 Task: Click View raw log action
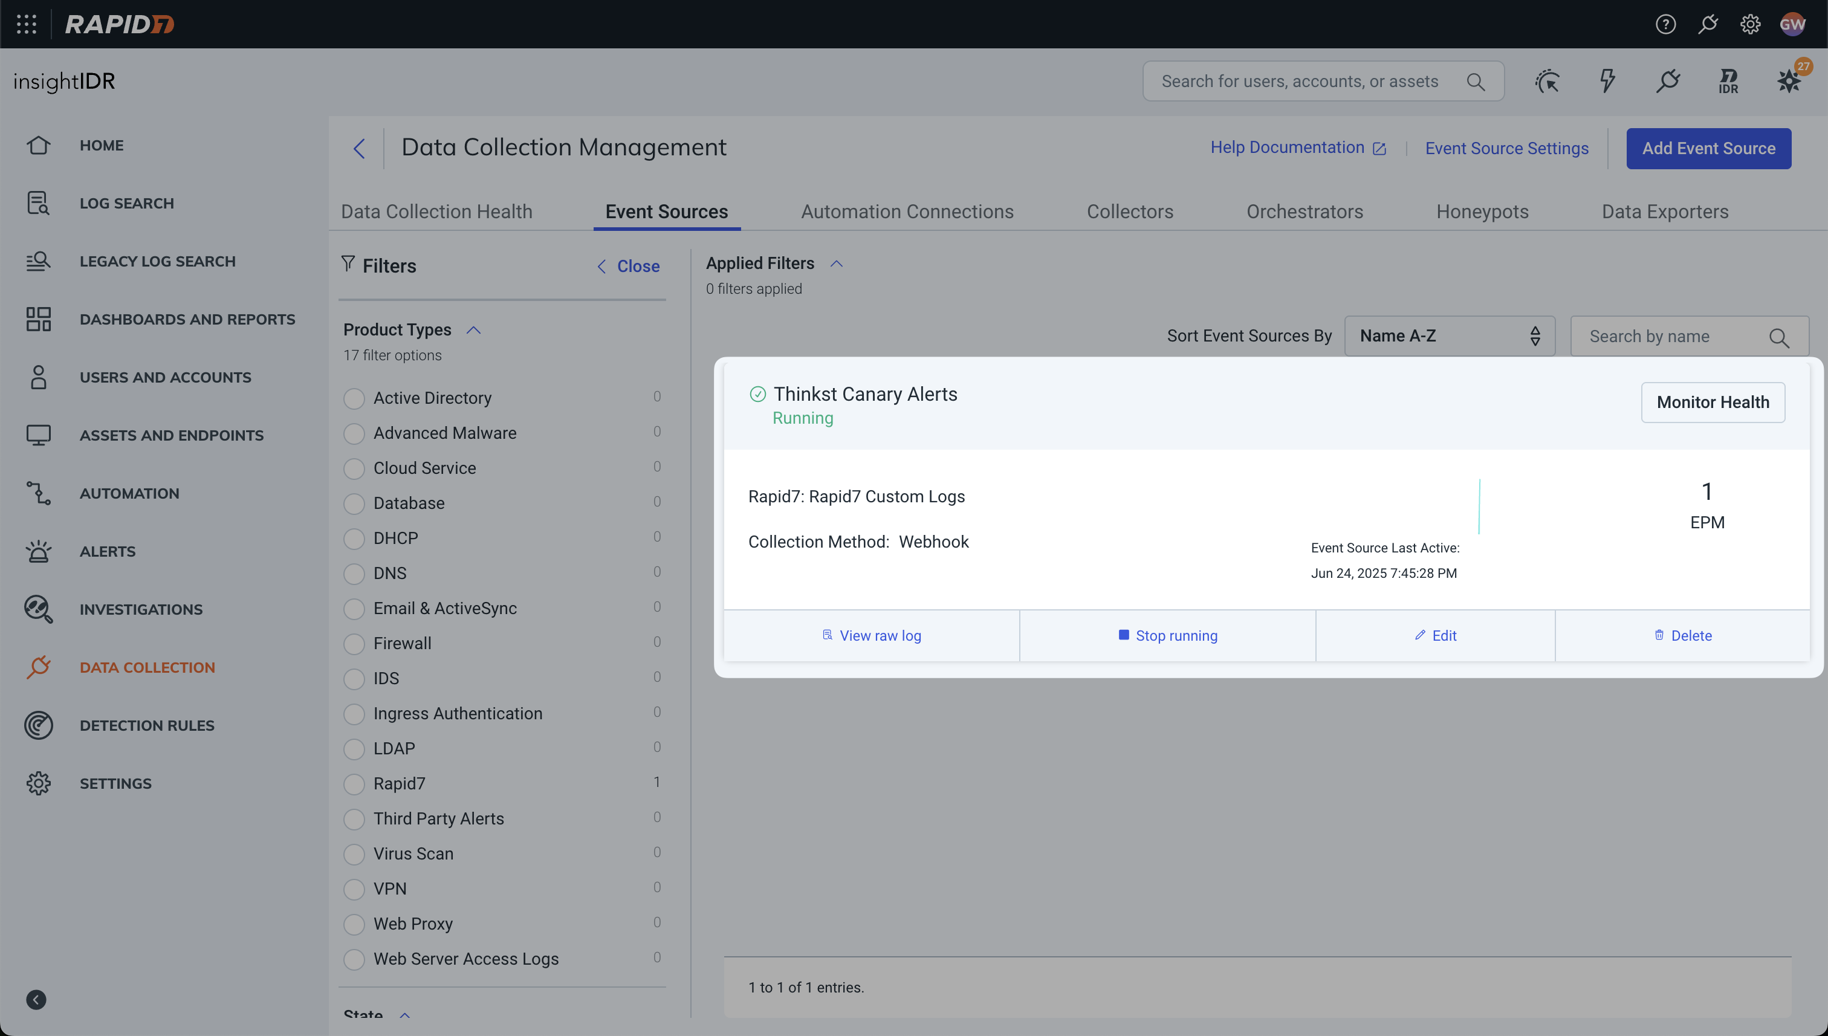click(871, 635)
